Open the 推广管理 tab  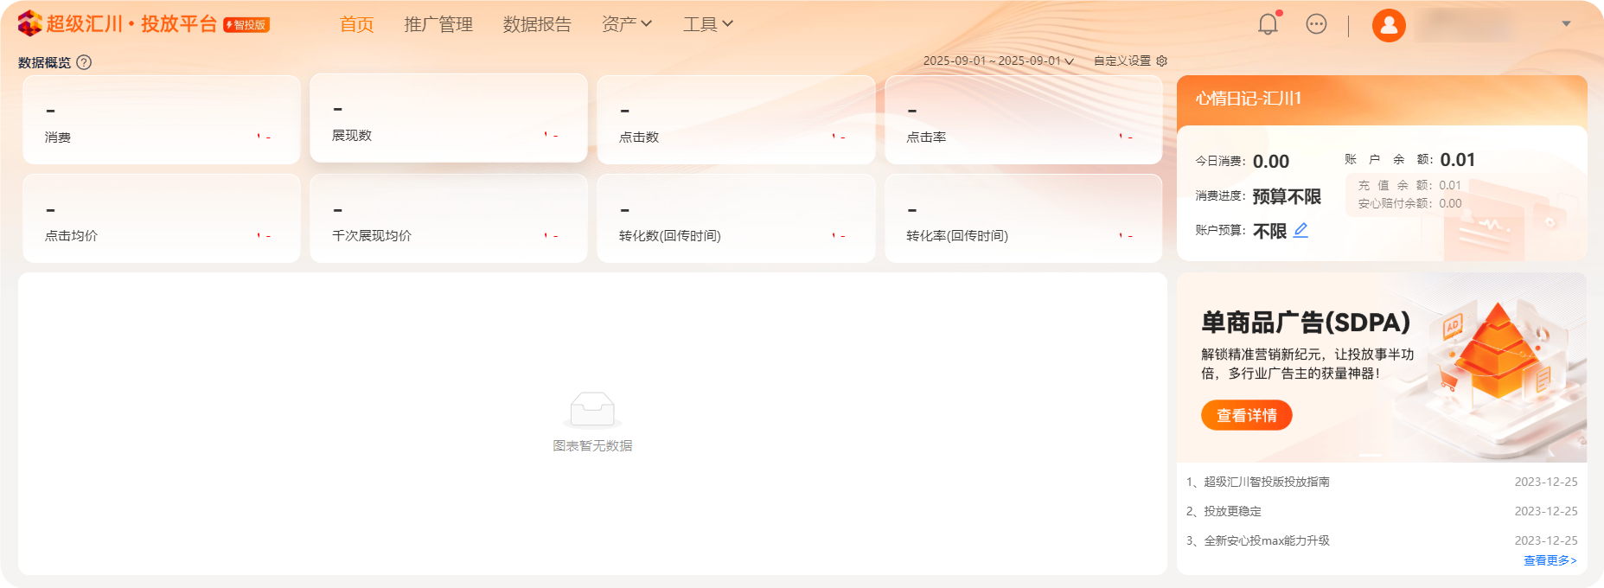(x=438, y=24)
